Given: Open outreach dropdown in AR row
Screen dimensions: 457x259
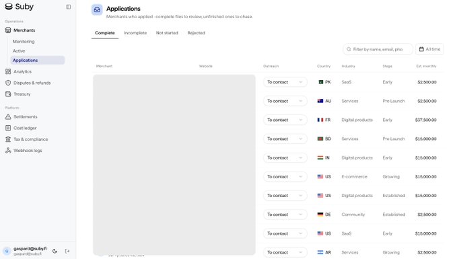Looking at the screenshot, I should [x=285, y=252].
